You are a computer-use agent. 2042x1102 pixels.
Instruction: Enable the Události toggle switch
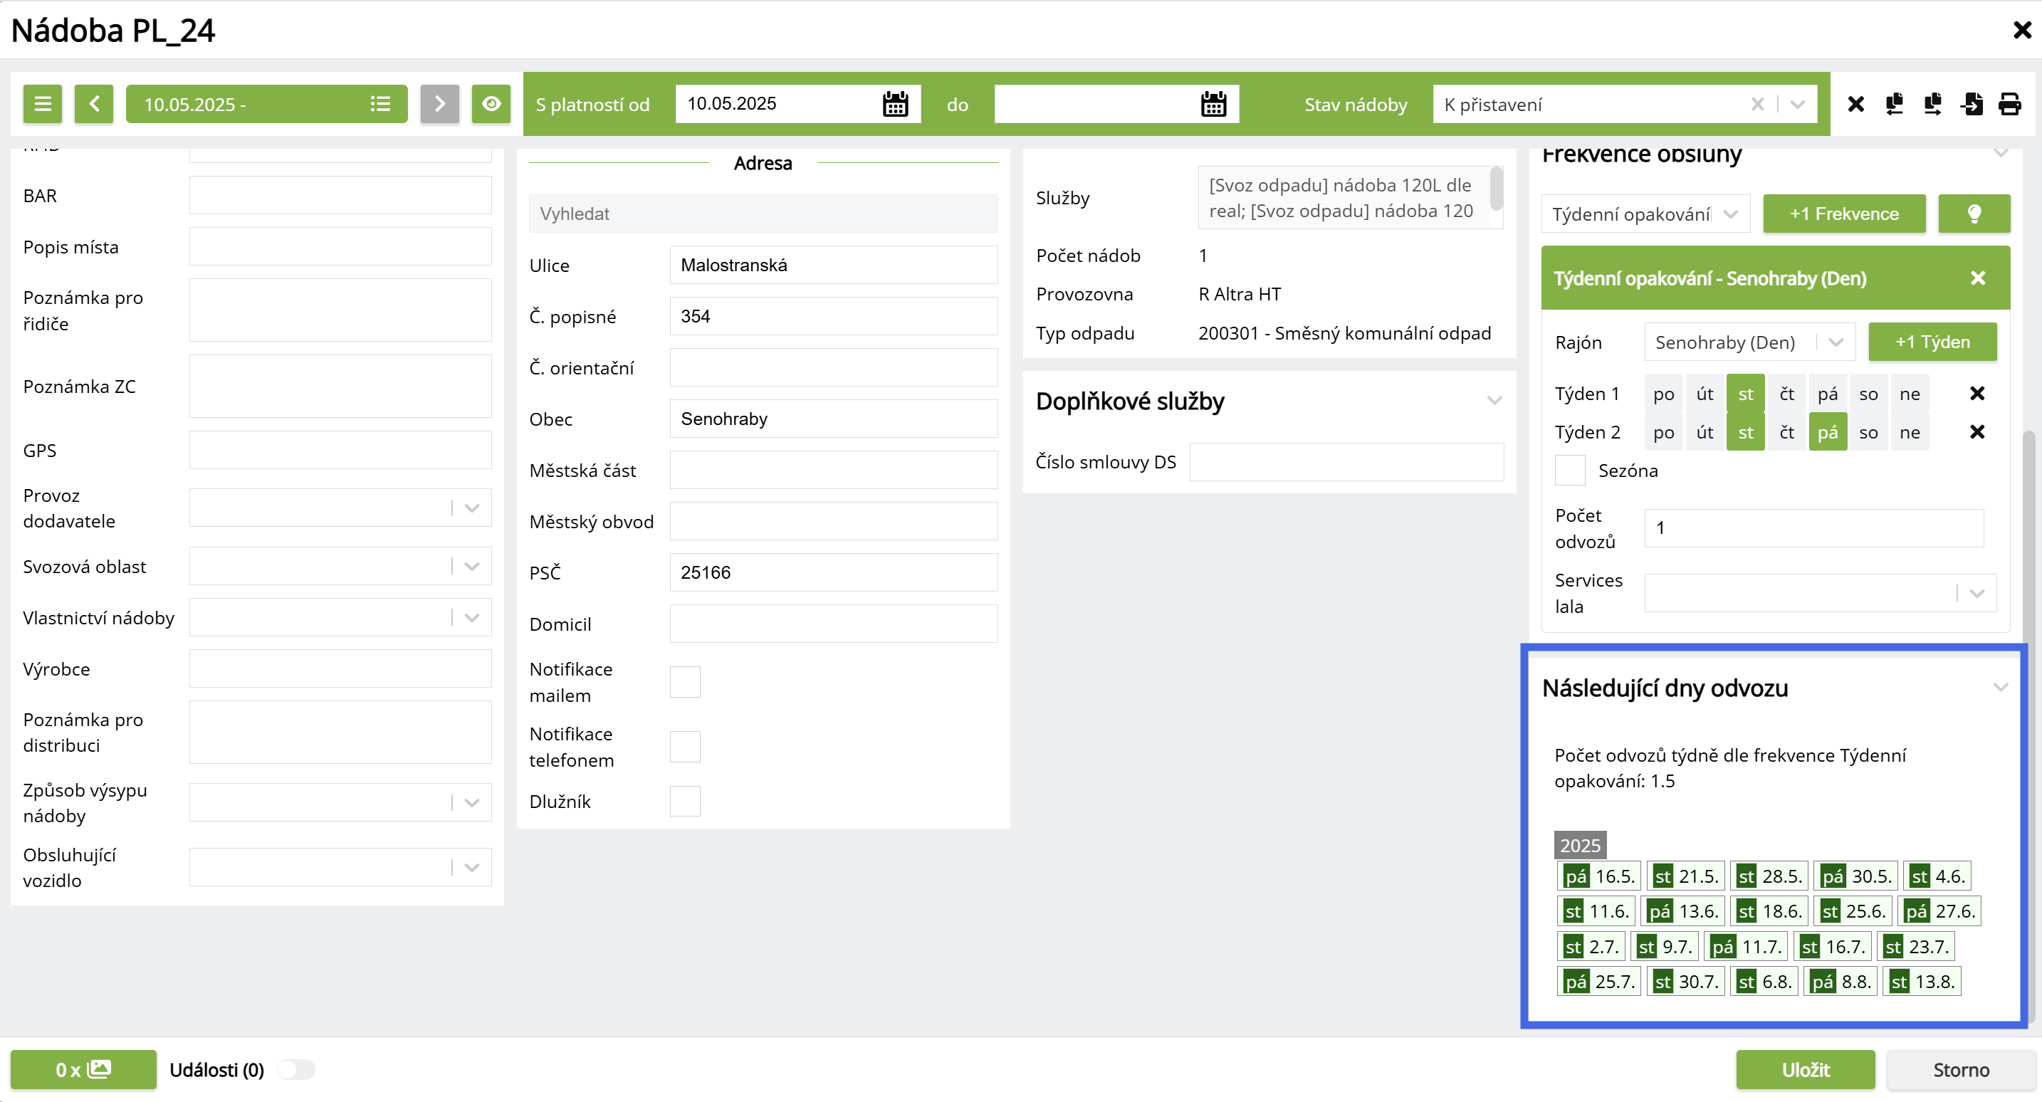(x=295, y=1069)
